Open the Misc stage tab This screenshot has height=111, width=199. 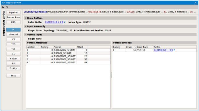pyautogui.click(x=13, y=76)
